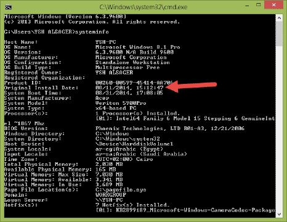
Task: Click the System Locale value ar-eg;Arabic (Egypt)
Action: 129,149
